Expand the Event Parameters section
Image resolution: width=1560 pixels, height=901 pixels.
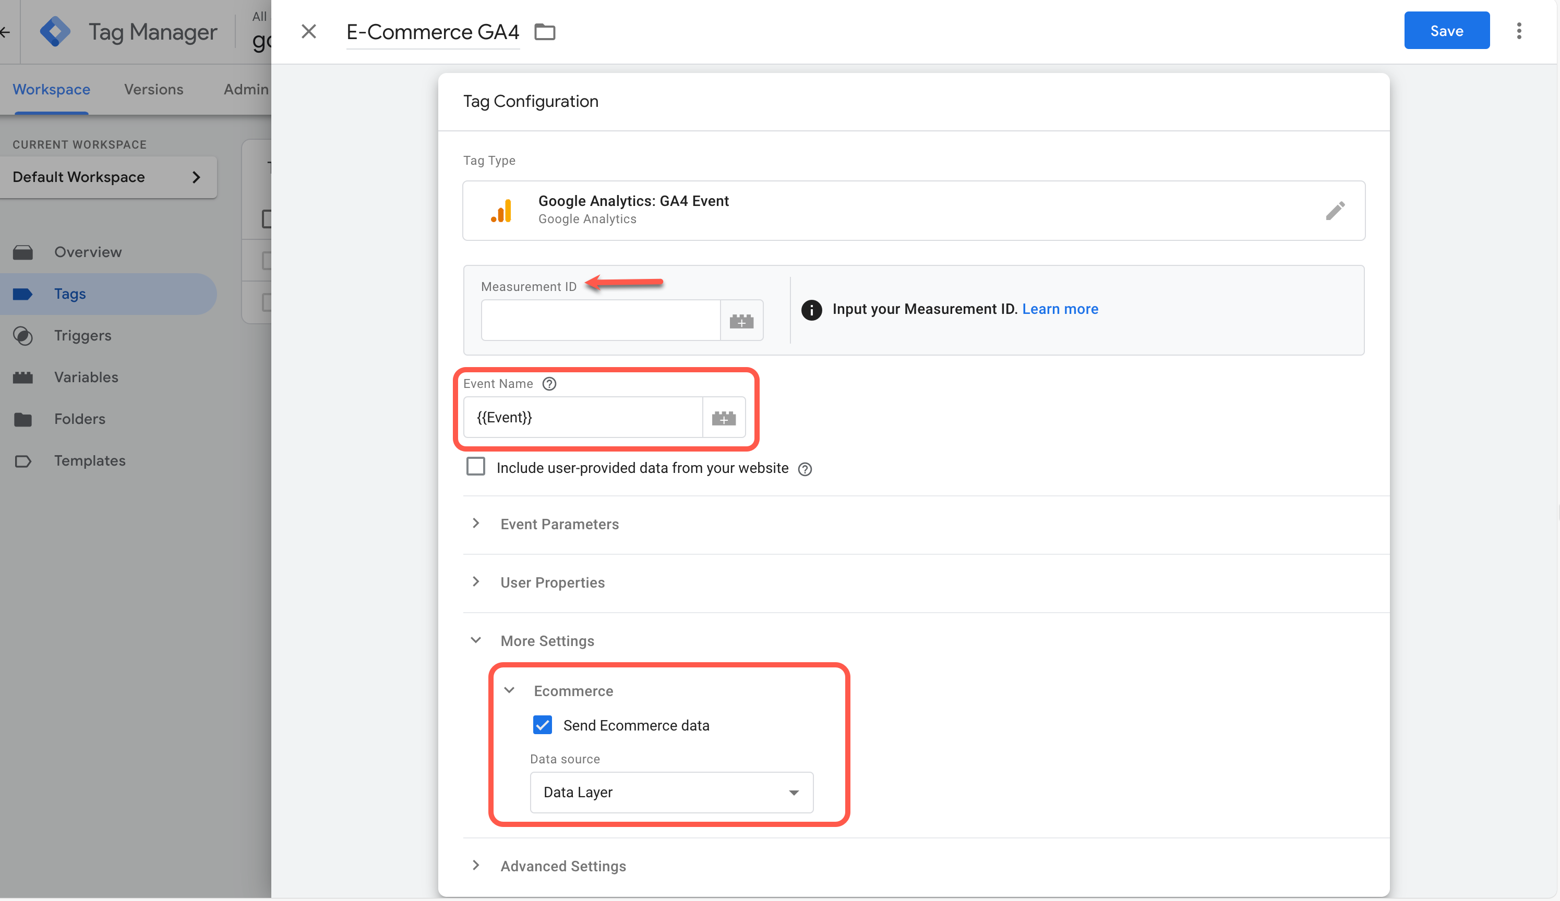point(475,523)
